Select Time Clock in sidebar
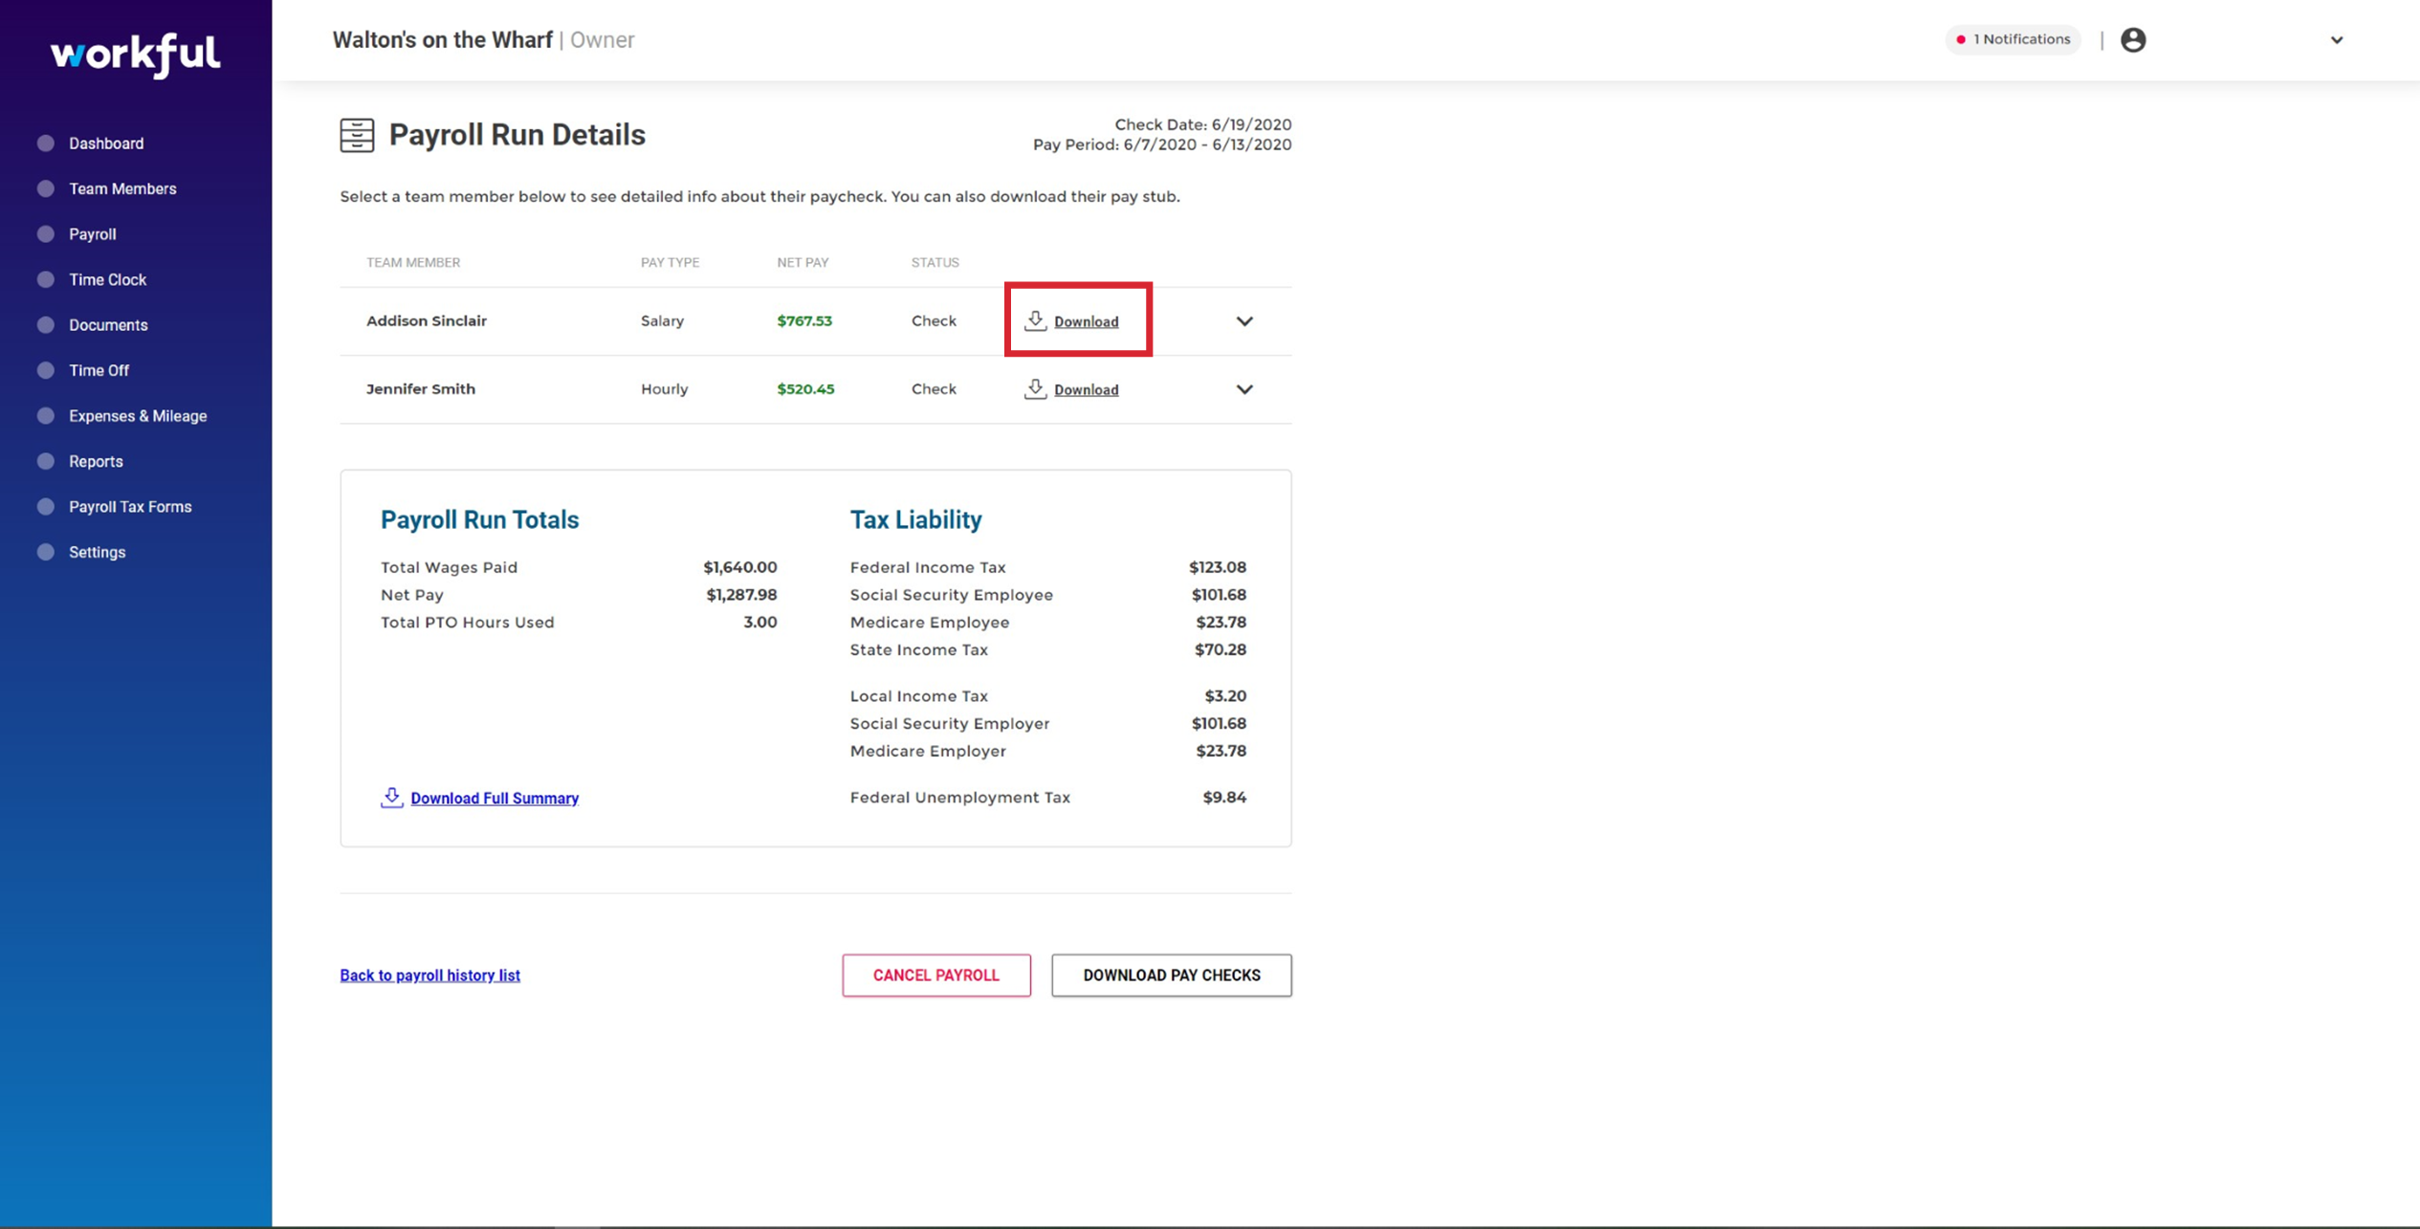This screenshot has width=2420, height=1229. [107, 279]
